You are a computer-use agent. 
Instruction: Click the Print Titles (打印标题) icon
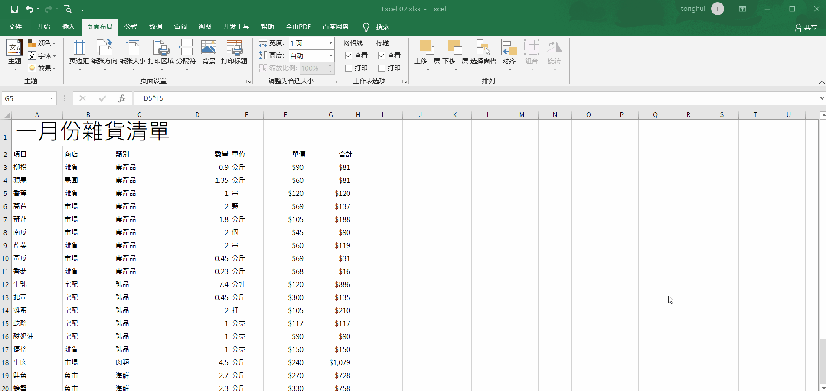pos(234,47)
